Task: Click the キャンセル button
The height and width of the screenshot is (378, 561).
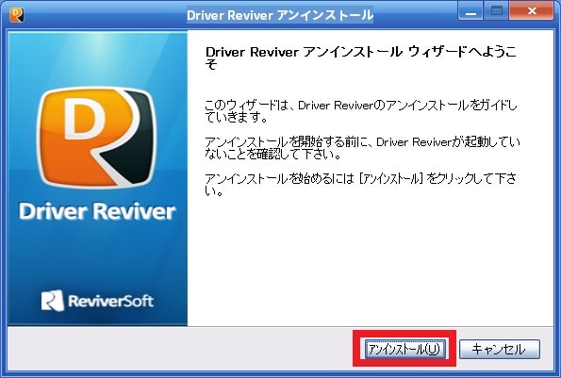Action: [x=500, y=349]
